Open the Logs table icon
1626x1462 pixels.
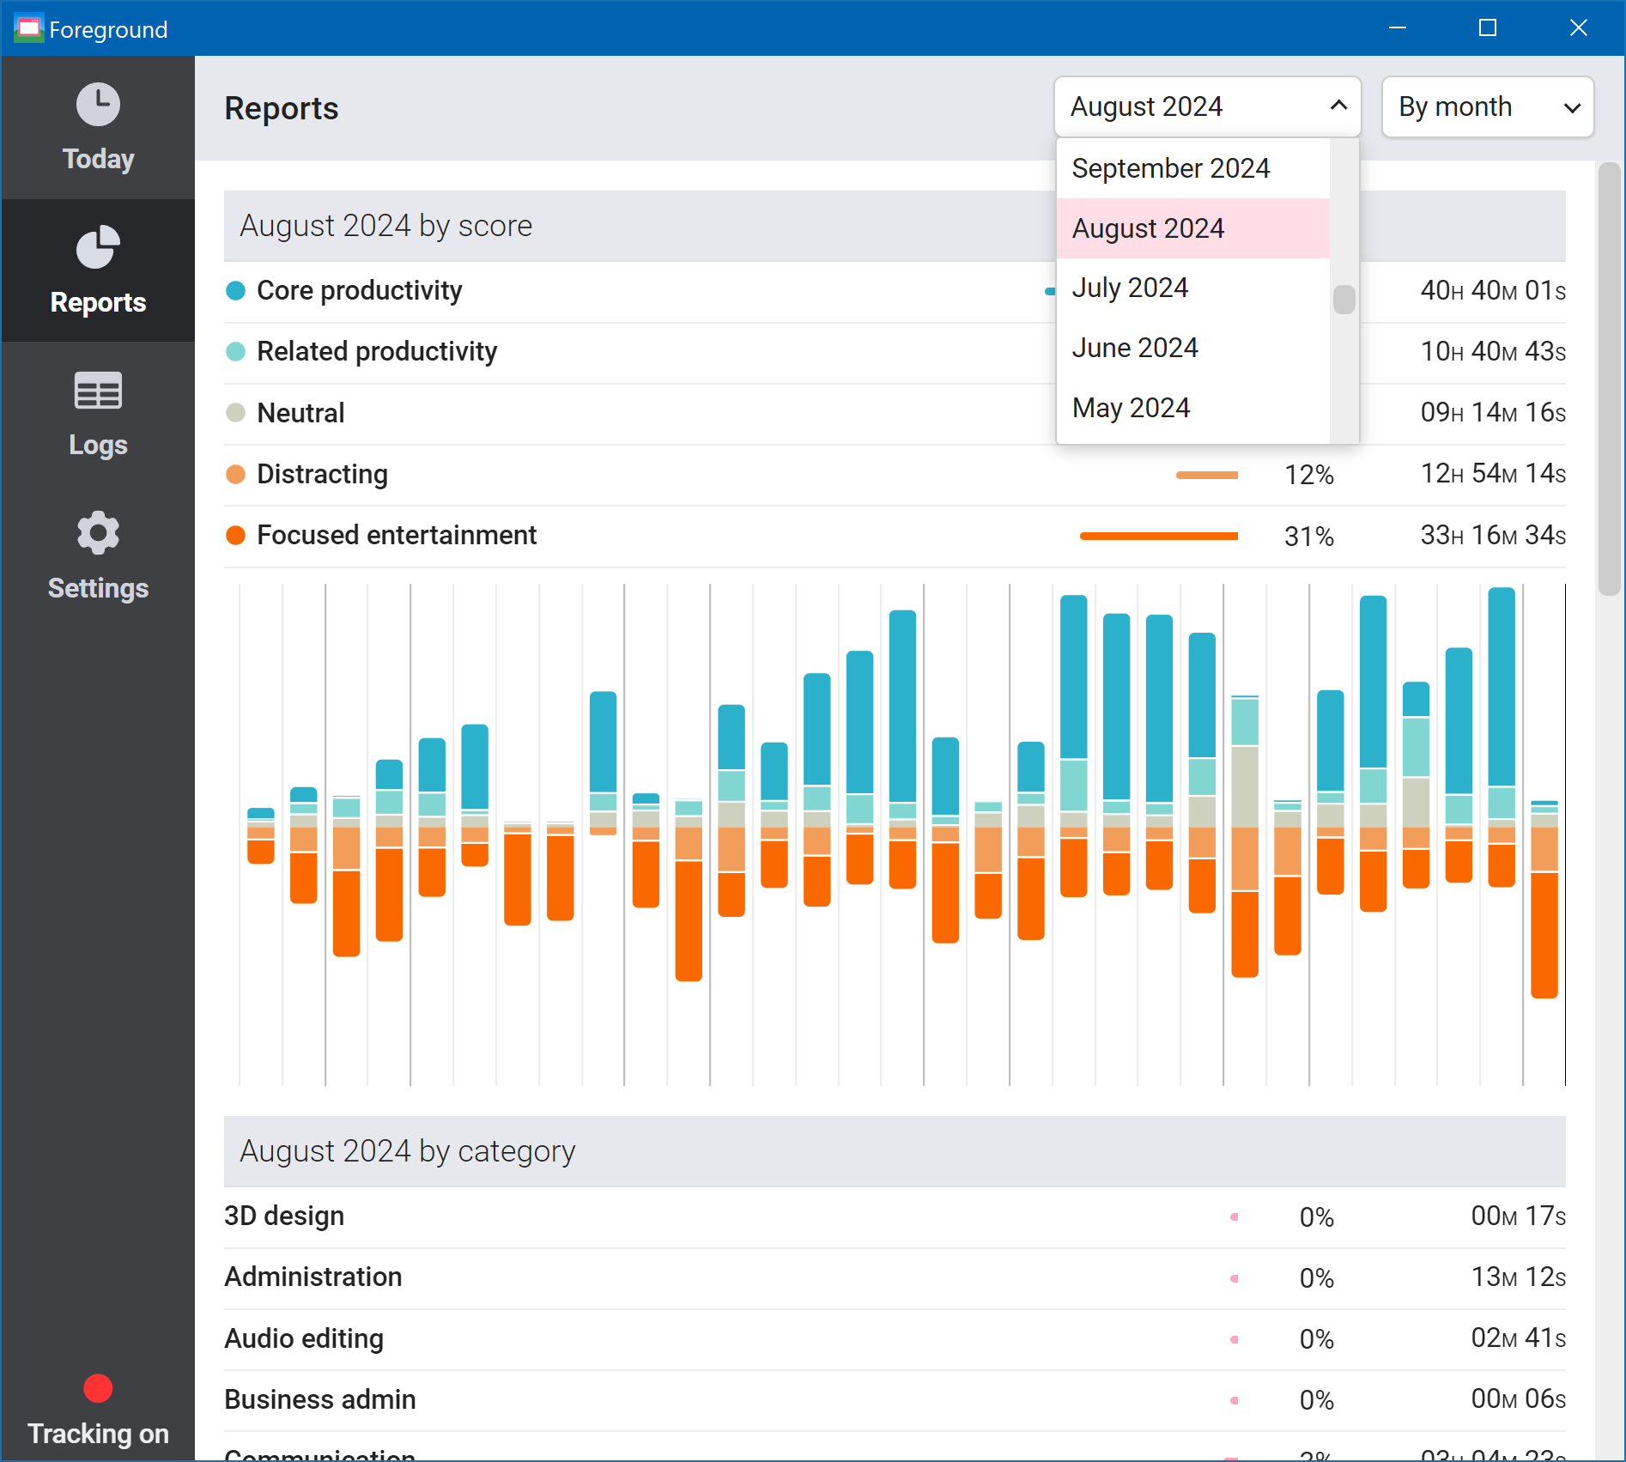click(x=98, y=391)
